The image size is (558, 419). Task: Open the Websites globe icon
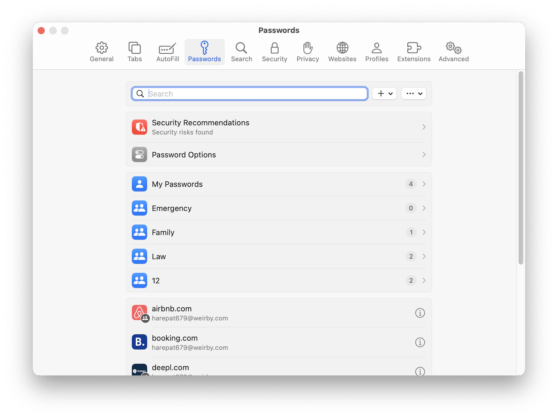point(342,48)
